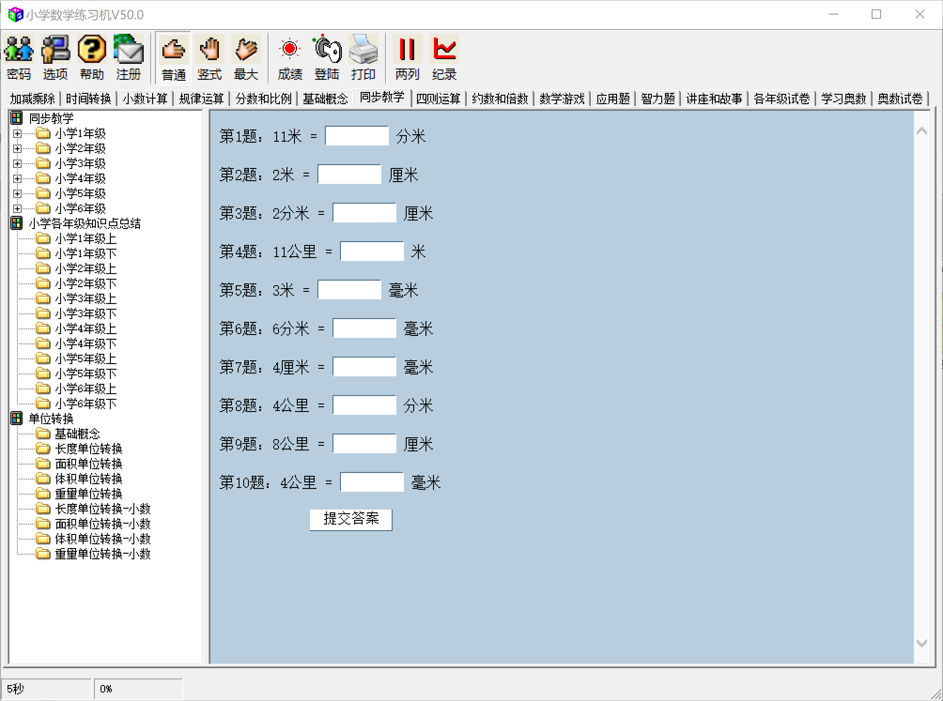The image size is (943, 701).
Task: Click the answer box for 第4题
Action: [372, 251]
